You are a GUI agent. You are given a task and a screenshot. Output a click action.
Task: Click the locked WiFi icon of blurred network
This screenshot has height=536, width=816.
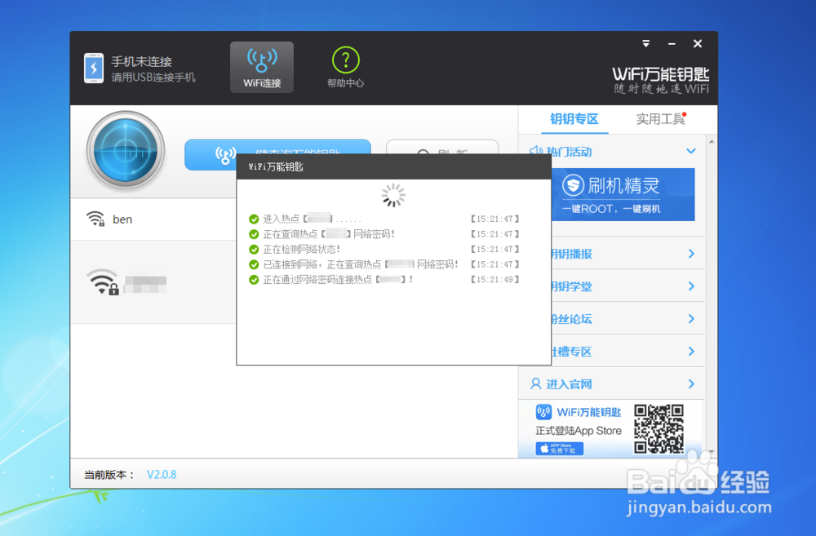(103, 282)
